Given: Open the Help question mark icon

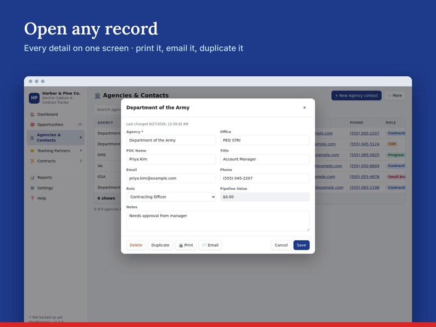Looking at the screenshot, I should pyautogui.click(x=32, y=198).
